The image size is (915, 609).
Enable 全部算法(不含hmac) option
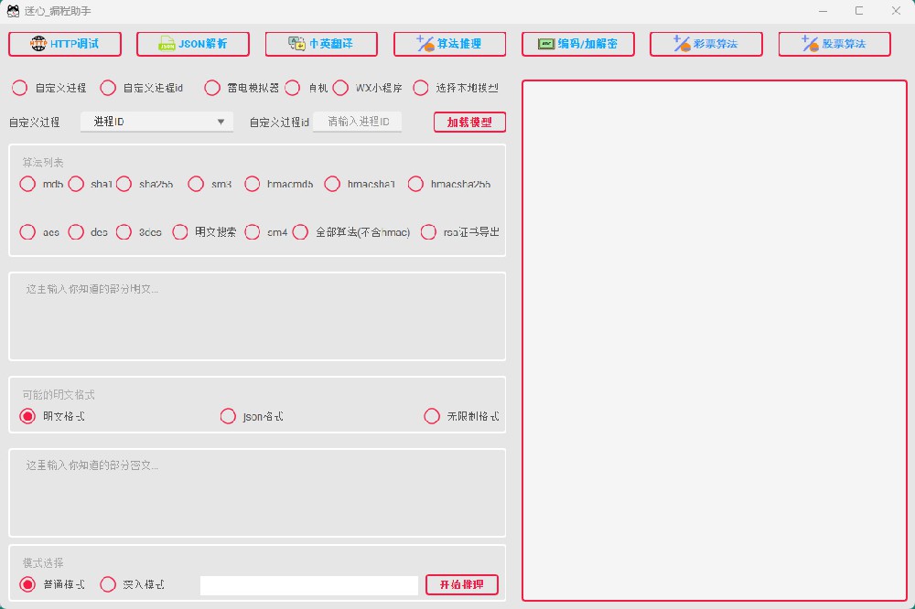coord(300,231)
